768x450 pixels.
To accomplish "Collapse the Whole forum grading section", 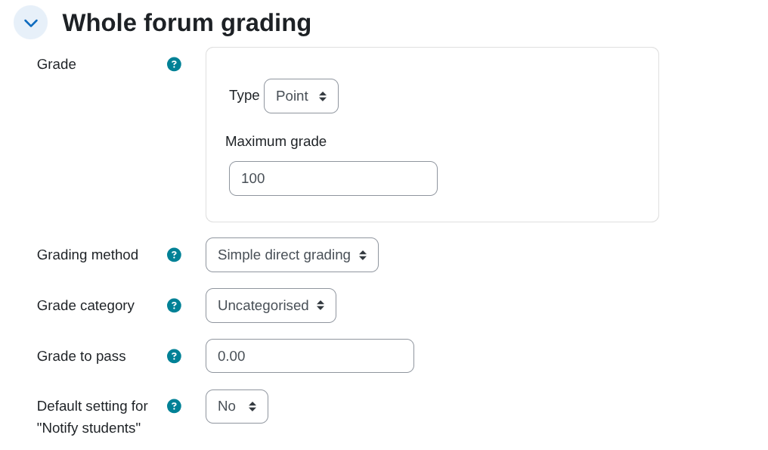I will [30, 22].
